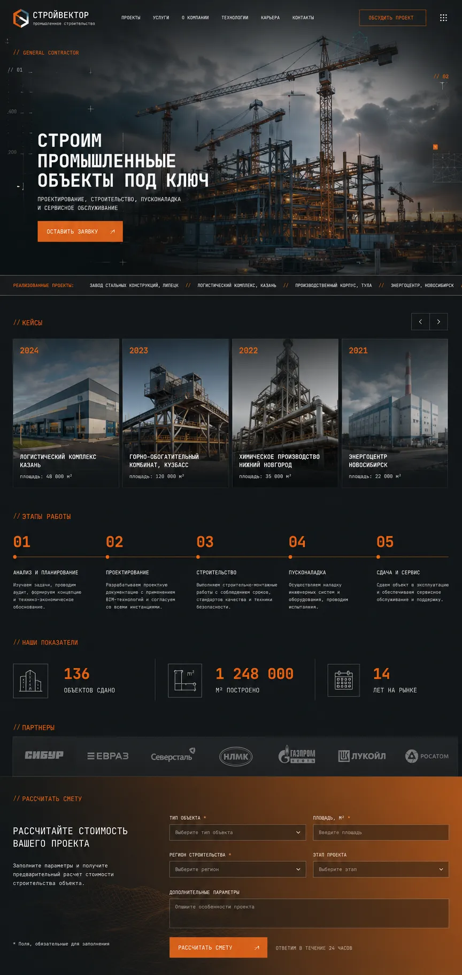Open the Технологии menu item
The width and height of the screenshot is (462, 975).
(235, 18)
